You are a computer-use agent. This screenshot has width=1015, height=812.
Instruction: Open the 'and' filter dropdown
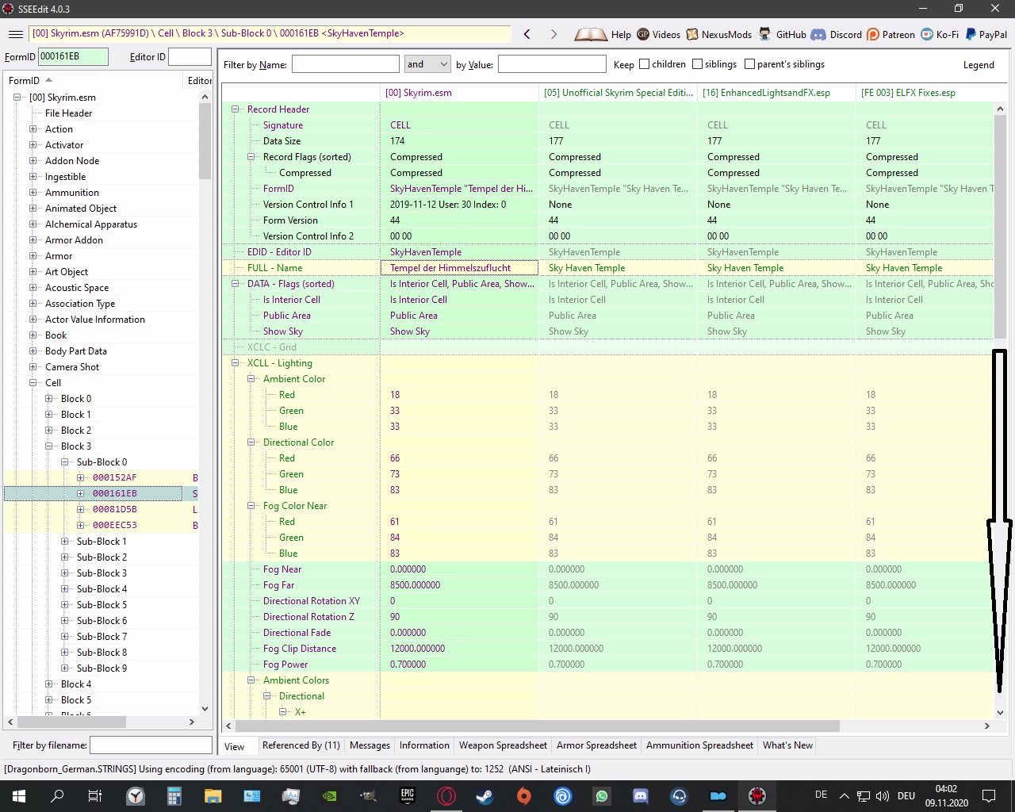[427, 64]
